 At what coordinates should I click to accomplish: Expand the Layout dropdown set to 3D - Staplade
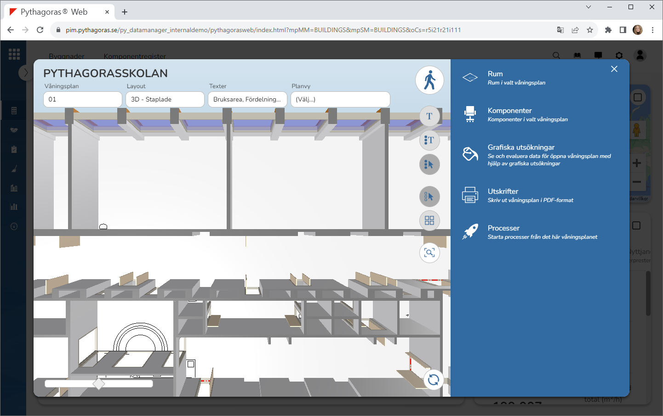tap(165, 99)
